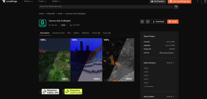The width and height of the screenshot is (207, 99).
Task: Go to Home breadcrumb
Action: (41, 14)
